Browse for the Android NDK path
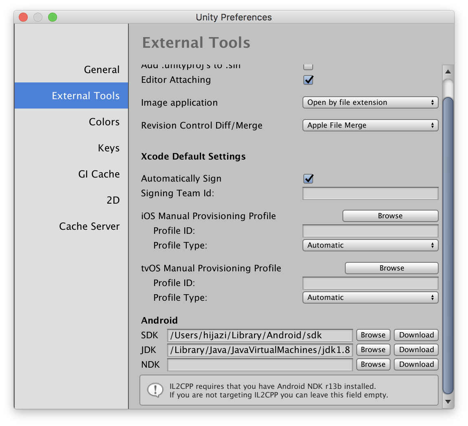The height and width of the screenshot is (426, 468). click(x=373, y=364)
